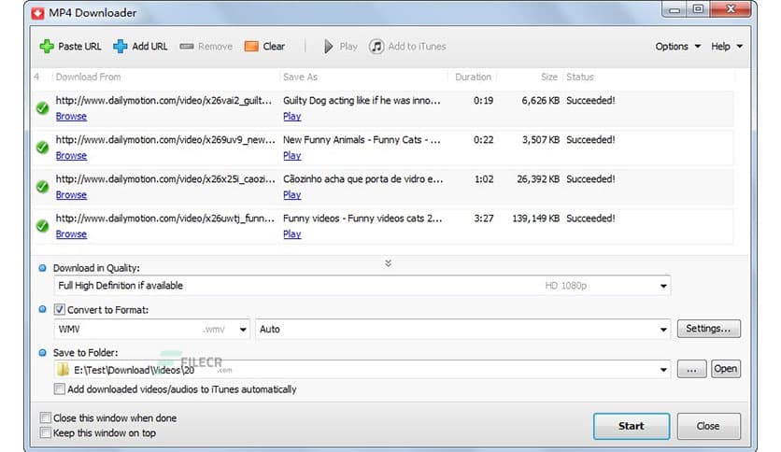The image size is (781, 452).
Task: Click the Add URL blue plus icon
Action: point(120,47)
